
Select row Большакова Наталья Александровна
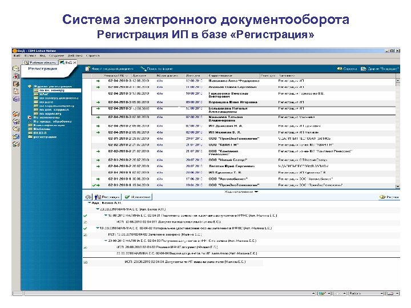[243, 111]
